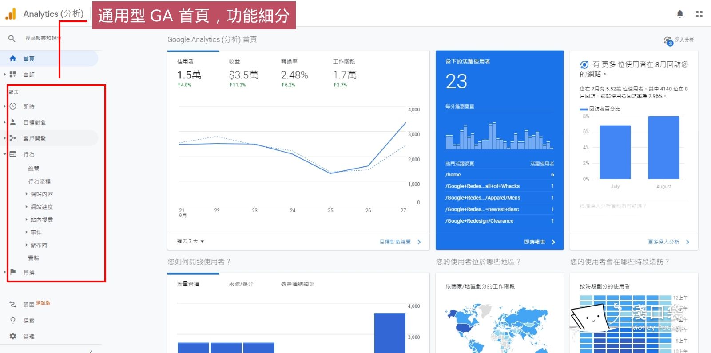
Task: Collapse the 行為 report section
Action: pos(5,154)
